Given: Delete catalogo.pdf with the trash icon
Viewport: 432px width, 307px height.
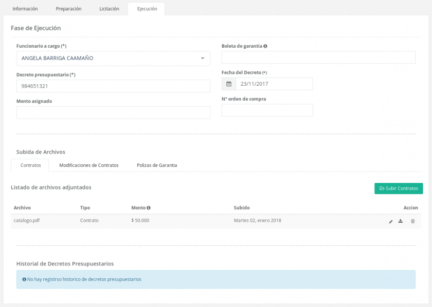Looking at the screenshot, I should [x=412, y=221].
